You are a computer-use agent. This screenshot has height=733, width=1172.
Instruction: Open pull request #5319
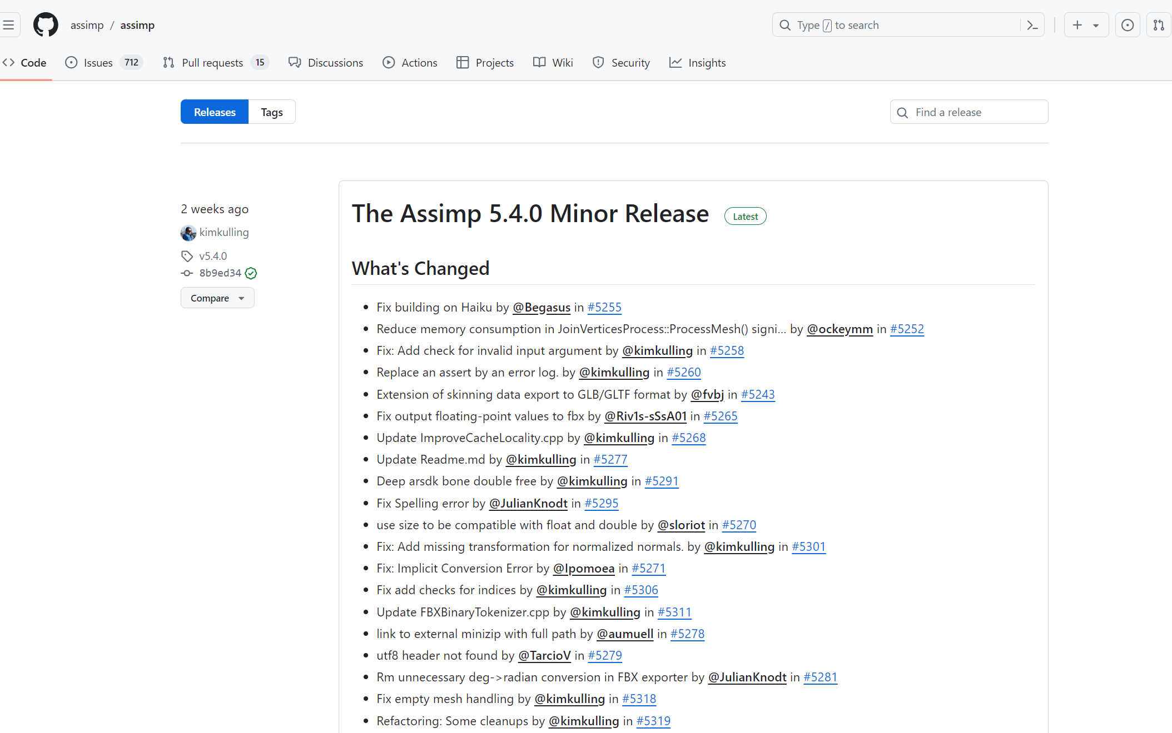(x=653, y=721)
